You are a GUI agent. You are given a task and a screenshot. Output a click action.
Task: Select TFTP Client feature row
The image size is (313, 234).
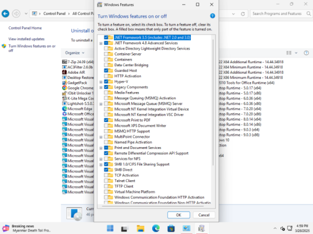tap(124, 186)
